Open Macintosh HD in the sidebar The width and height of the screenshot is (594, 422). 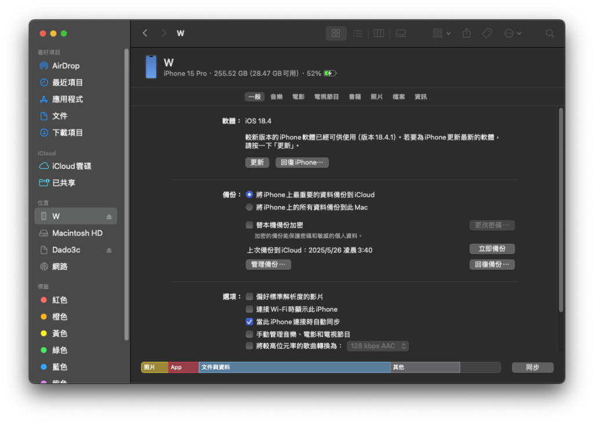point(76,233)
